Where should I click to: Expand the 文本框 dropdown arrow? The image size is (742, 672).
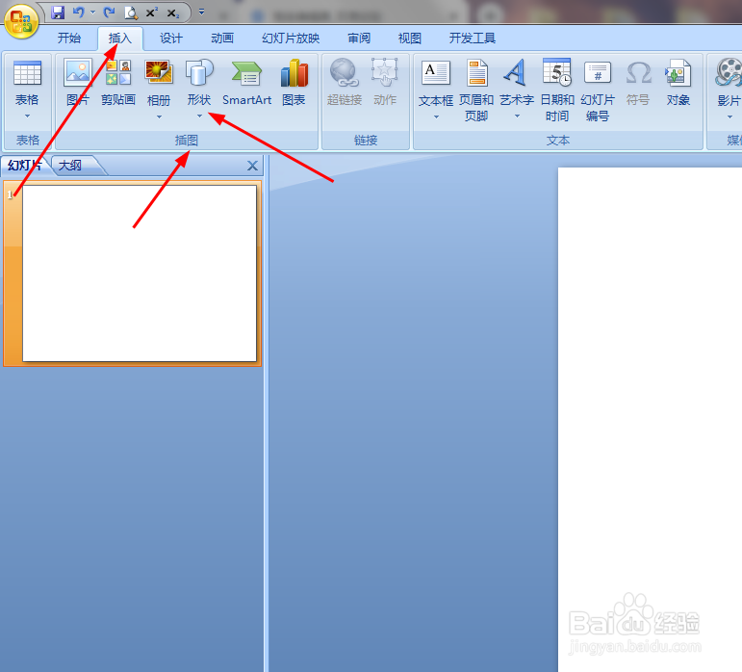(436, 116)
